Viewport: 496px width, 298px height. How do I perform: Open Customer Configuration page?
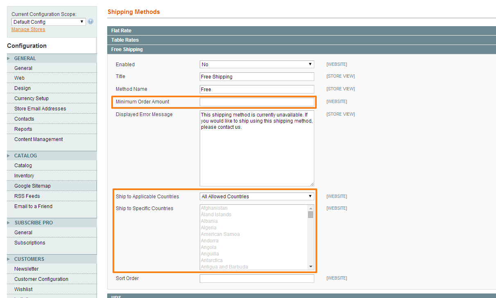tap(41, 279)
